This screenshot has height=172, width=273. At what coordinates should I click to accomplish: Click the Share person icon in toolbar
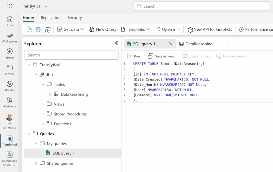(x=47, y=29)
